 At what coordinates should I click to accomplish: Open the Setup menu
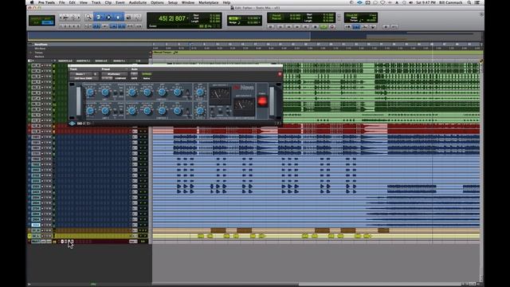(173, 2)
